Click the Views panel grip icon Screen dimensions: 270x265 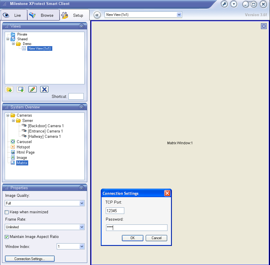click(x=6, y=26)
